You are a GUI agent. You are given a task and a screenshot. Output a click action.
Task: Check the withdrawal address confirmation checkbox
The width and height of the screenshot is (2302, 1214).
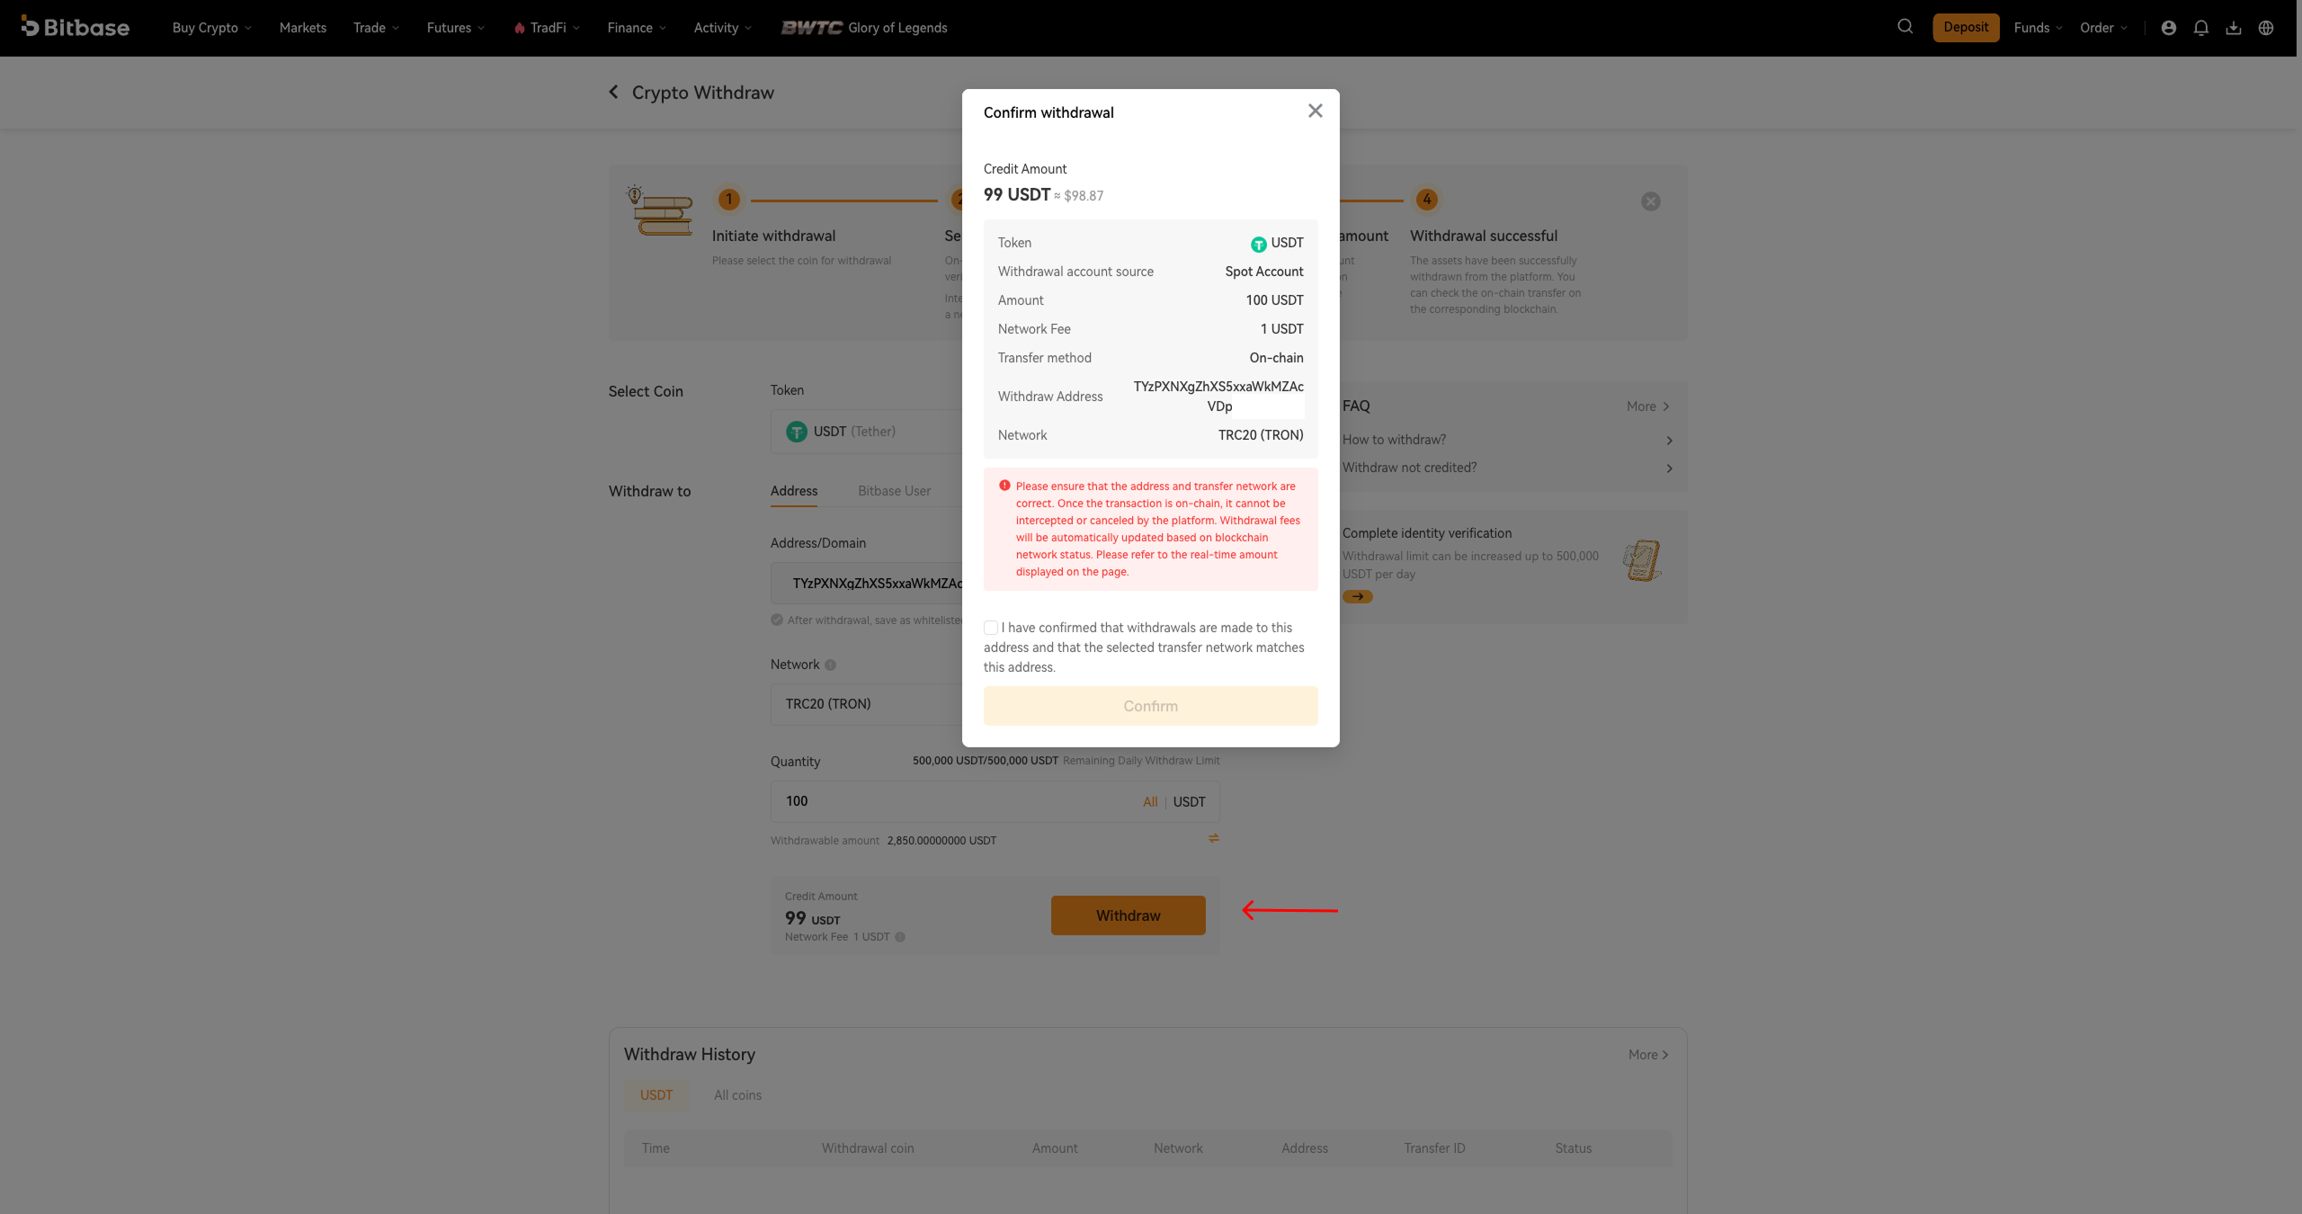990,628
